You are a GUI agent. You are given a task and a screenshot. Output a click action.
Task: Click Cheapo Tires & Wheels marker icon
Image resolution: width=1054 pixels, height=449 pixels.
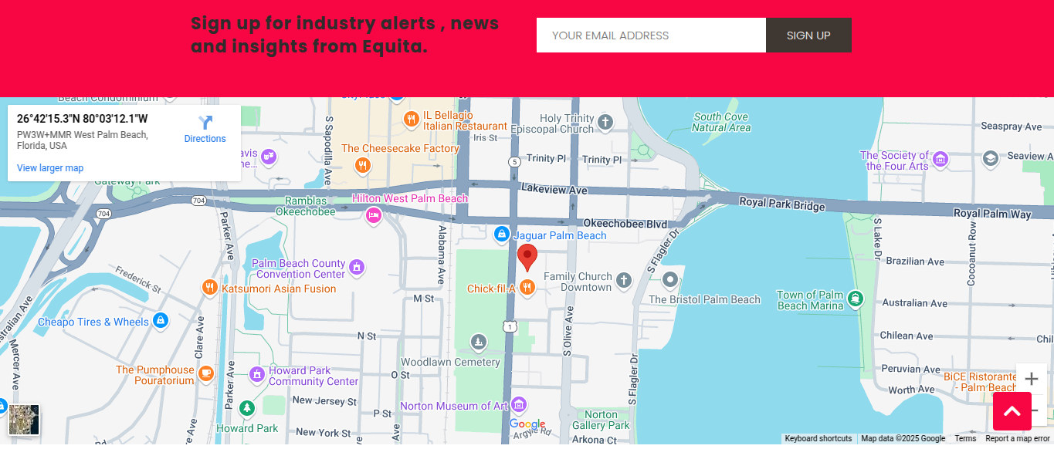[160, 319]
